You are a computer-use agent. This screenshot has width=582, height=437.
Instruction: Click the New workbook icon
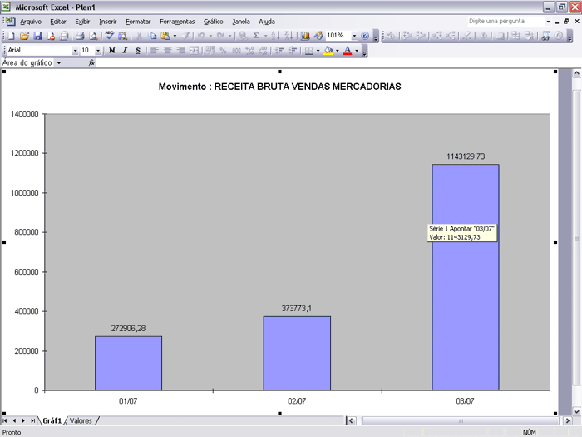[11, 36]
